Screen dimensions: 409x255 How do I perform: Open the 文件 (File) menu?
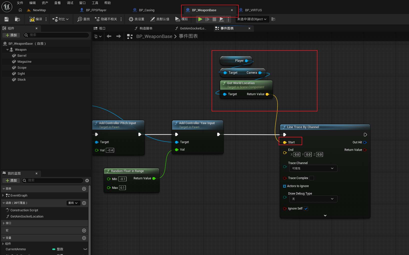pos(20,3)
